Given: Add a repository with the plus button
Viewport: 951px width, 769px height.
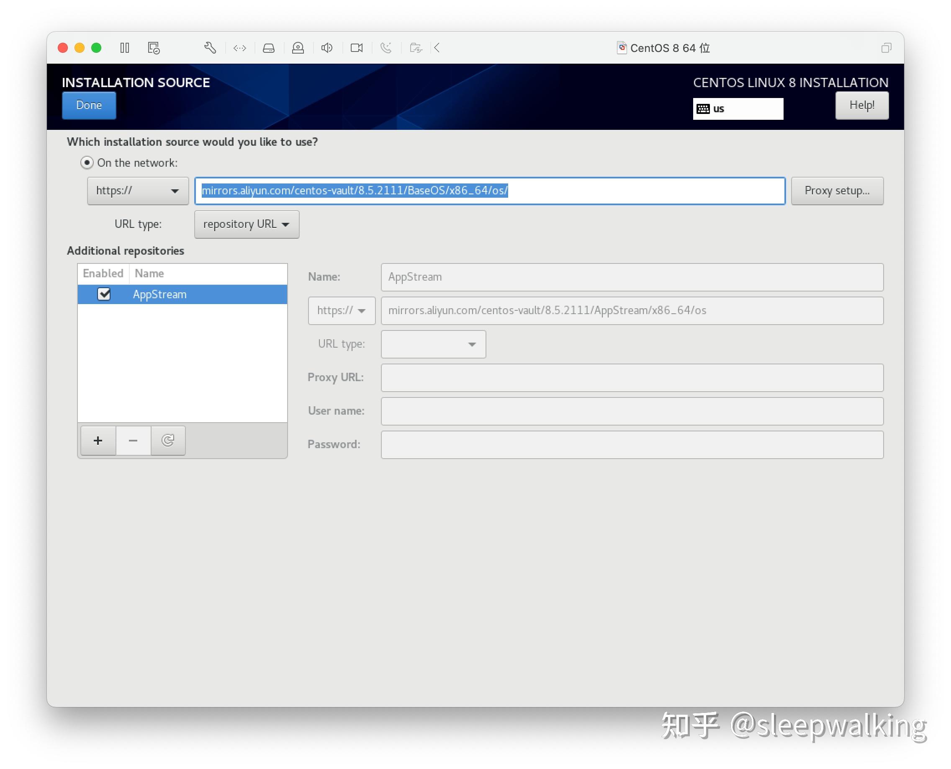Looking at the screenshot, I should tap(98, 440).
